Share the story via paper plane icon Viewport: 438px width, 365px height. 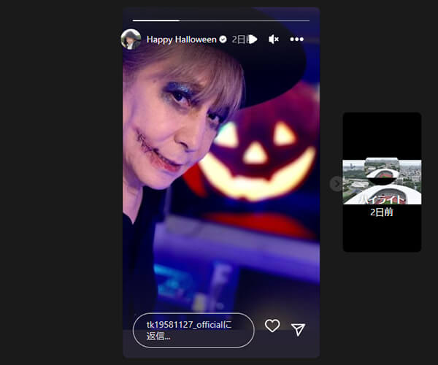(x=298, y=329)
